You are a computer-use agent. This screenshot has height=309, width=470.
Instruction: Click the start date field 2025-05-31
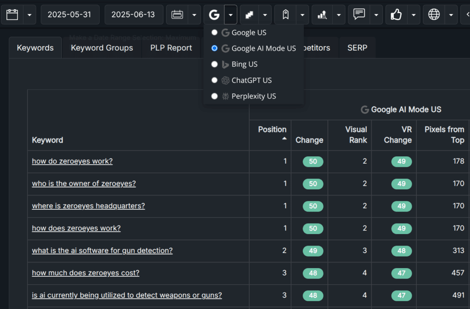coord(70,15)
